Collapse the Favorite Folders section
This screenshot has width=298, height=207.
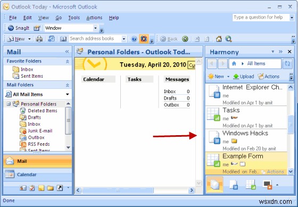(67, 61)
